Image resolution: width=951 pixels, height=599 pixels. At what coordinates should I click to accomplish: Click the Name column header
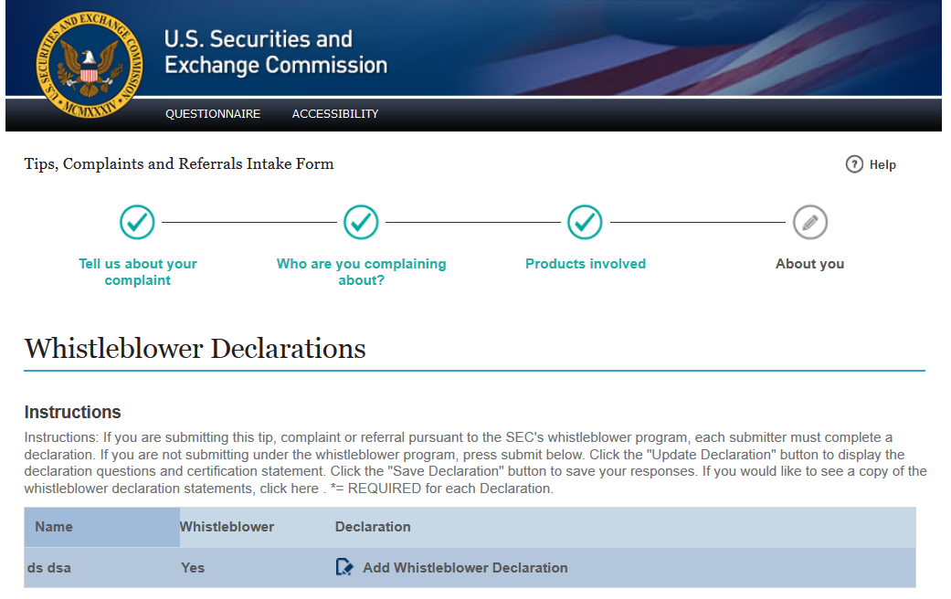pos(54,527)
